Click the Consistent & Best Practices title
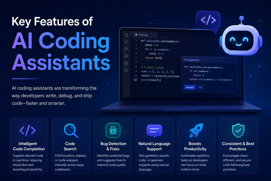This screenshot has height=181, width=271. (x=238, y=146)
